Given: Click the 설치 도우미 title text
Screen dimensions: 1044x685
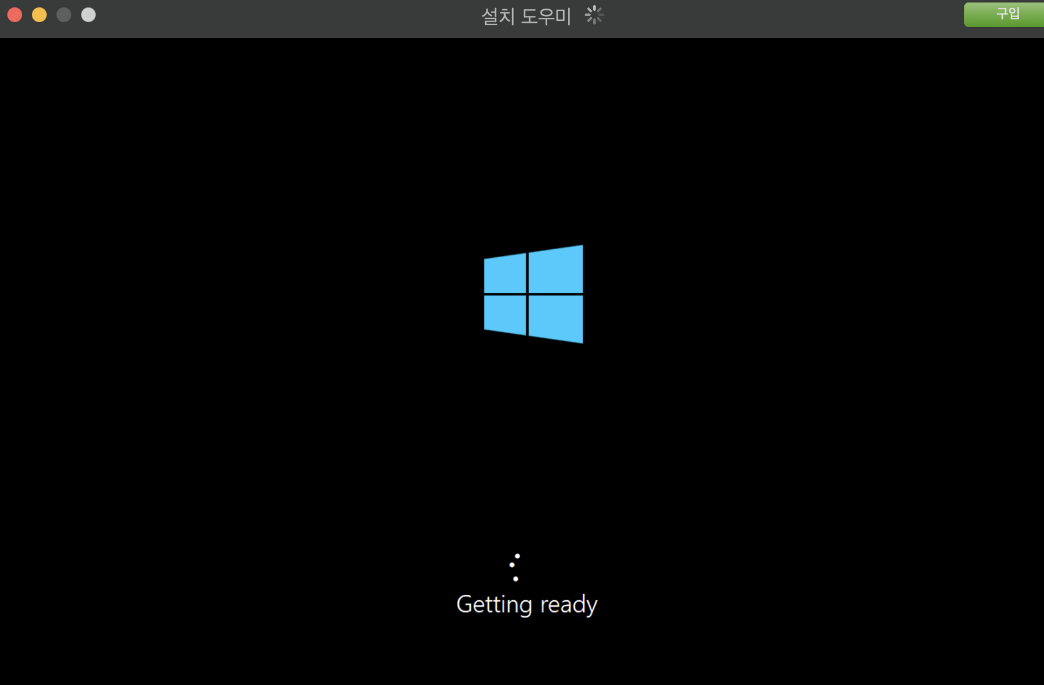Looking at the screenshot, I should point(526,16).
